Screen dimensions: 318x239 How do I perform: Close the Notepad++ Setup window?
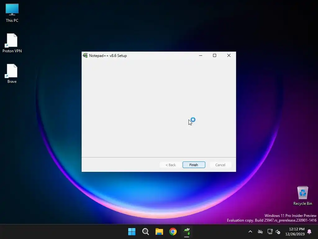point(229,55)
